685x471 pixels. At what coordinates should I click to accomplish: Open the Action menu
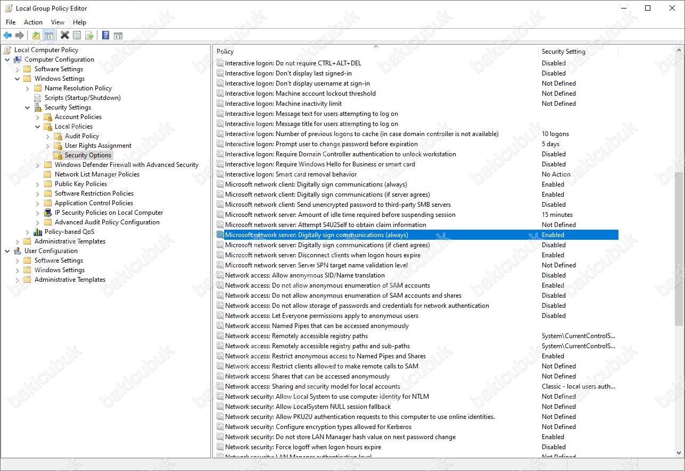33,22
